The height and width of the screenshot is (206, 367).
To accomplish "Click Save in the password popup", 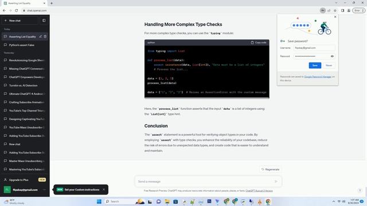I will pyautogui.click(x=315, y=65).
